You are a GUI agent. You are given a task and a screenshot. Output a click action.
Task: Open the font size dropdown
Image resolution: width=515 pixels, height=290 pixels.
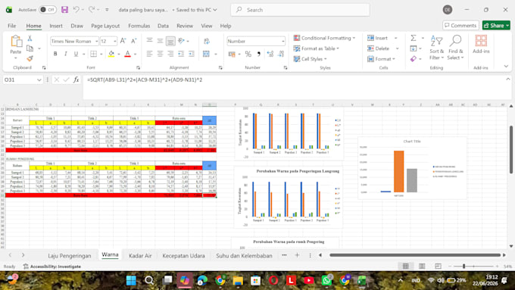pyautogui.click(x=114, y=41)
